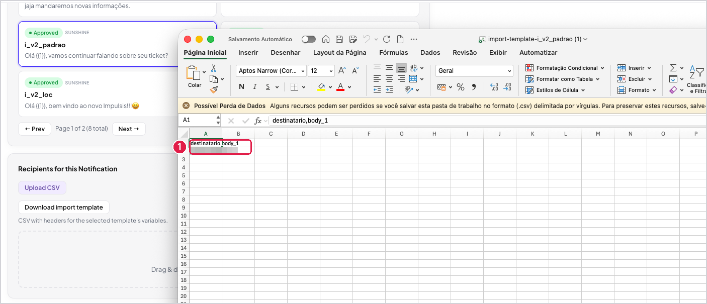The image size is (707, 304).
Task: Open the Exibir ribbon tab
Action: point(498,53)
